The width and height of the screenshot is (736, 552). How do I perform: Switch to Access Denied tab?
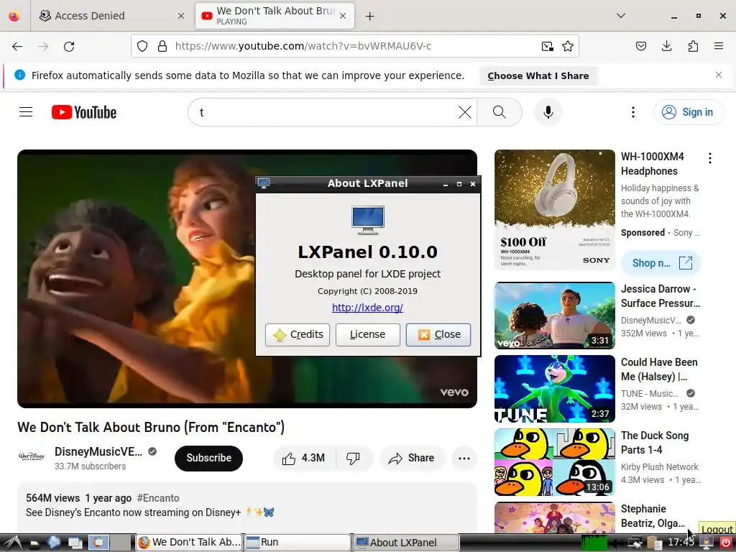coord(111,16)
